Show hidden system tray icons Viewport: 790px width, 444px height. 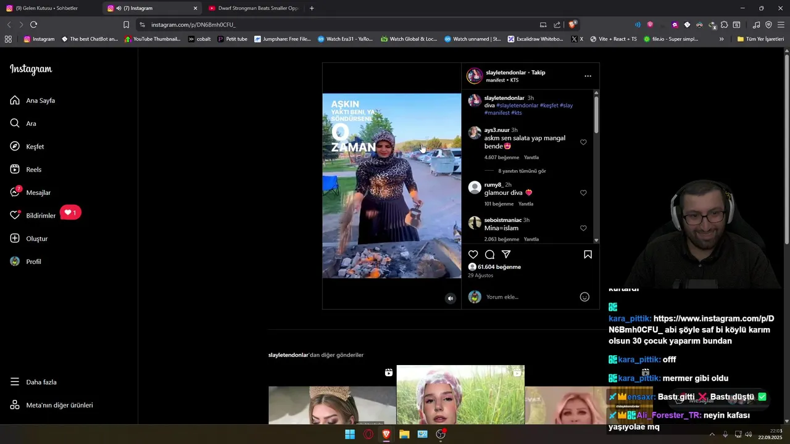coord(712,434)
